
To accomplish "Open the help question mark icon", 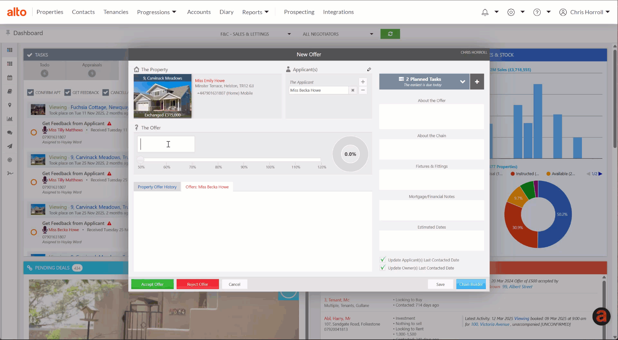I will pyautogui.click(x=537, y=12).
